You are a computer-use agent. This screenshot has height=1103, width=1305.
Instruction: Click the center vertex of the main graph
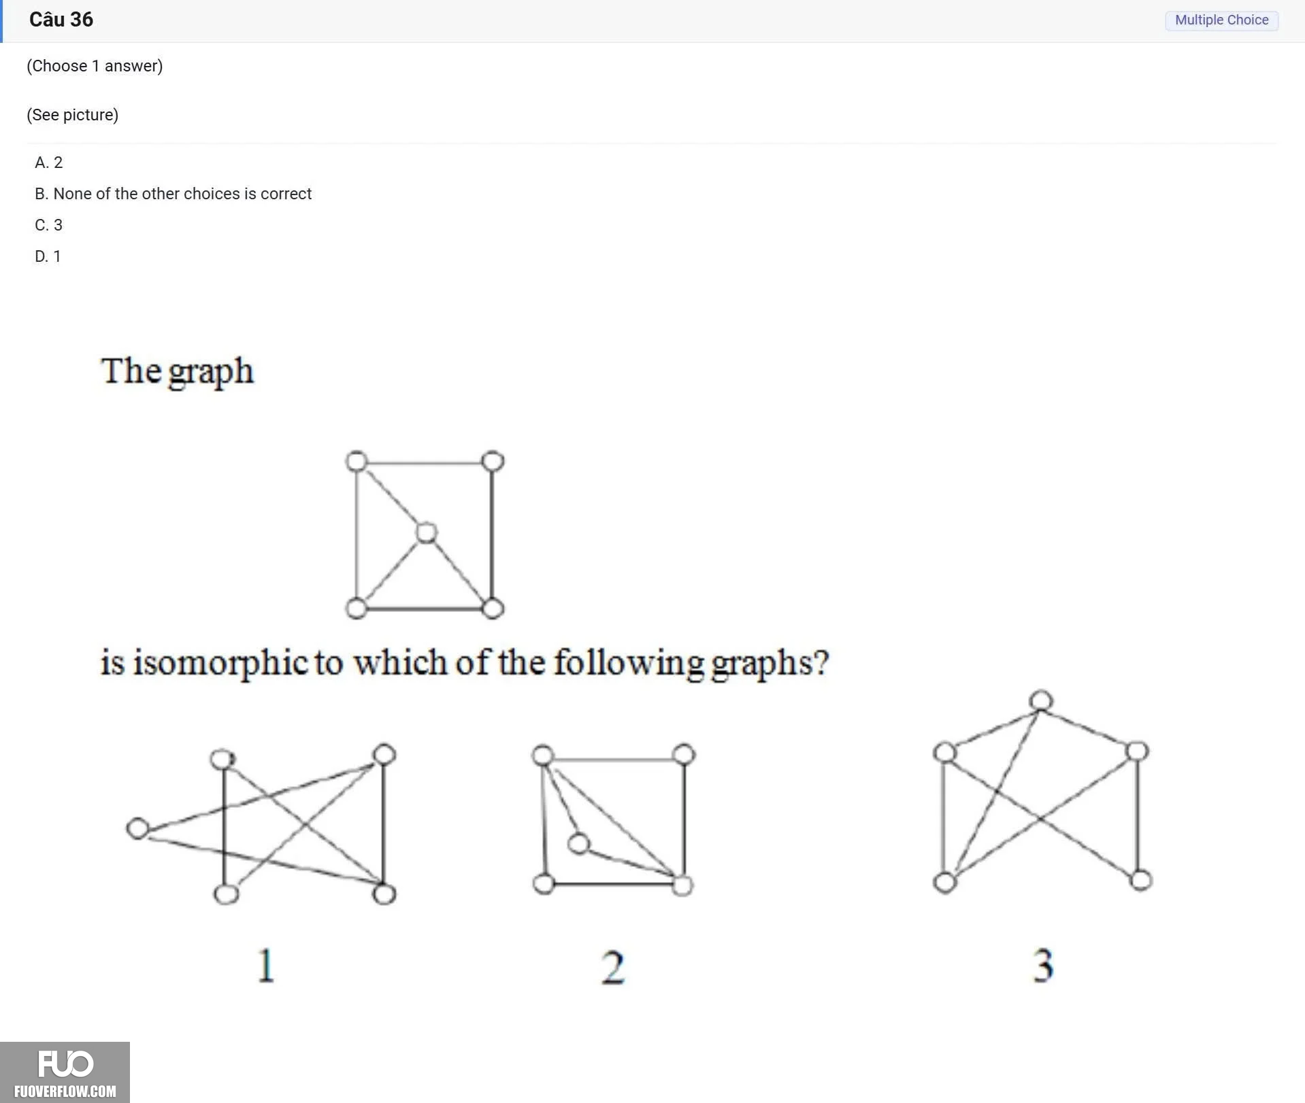click(x=427, y=532)
